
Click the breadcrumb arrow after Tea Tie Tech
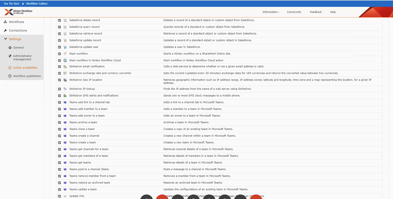pos(23,4)
